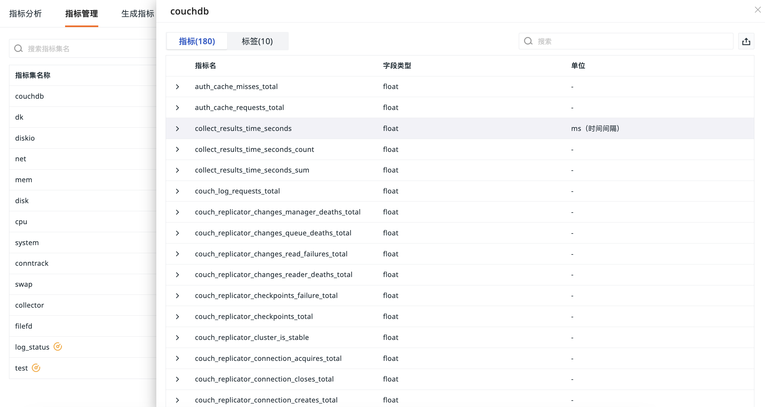
Task: Select the diskio metric set
Action: click(25, 138)
